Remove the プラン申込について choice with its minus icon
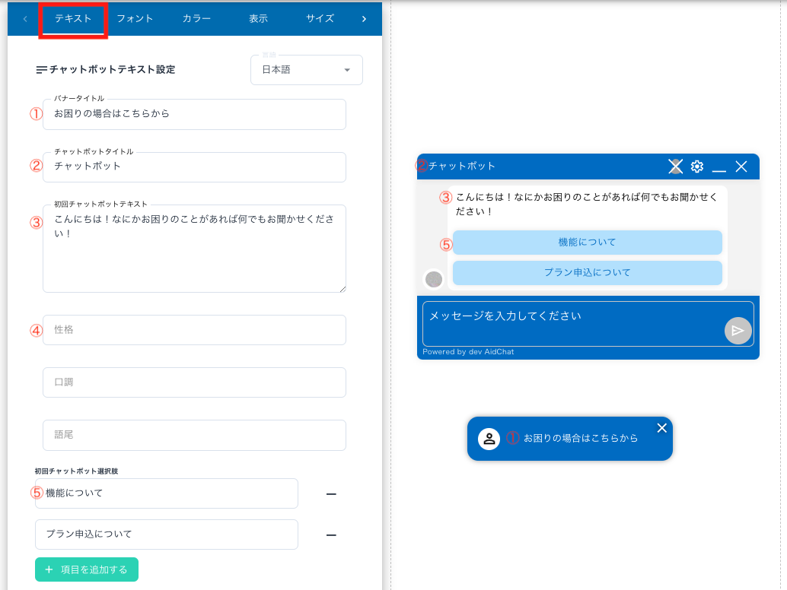Viewport: 787px width, 590px height. [x=330, y=534]
